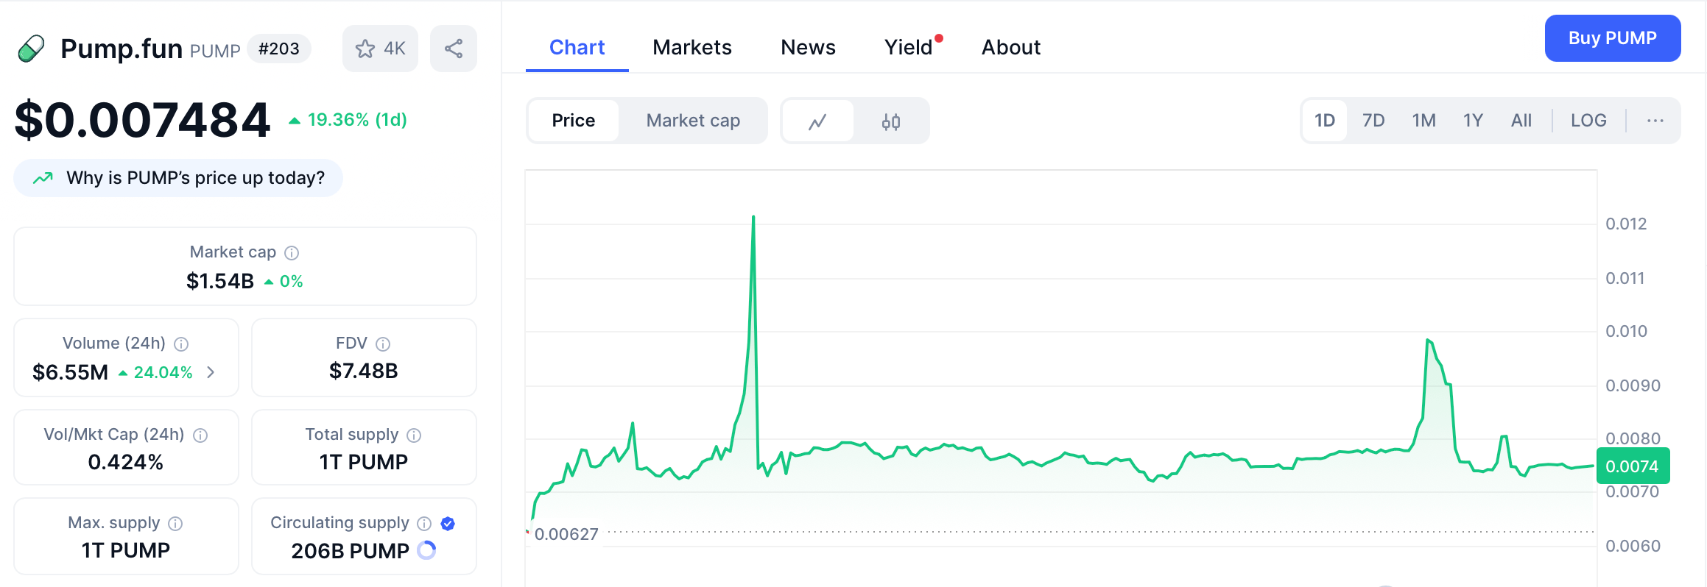Click the verified circulating supply badge
Image resolution: width=1707 pixels, height=587 pixels.
click(448, 524)
